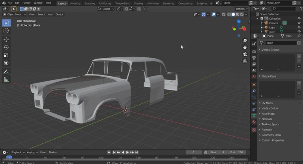
Task: Switch to material preview shading
Action: point(238,14)
